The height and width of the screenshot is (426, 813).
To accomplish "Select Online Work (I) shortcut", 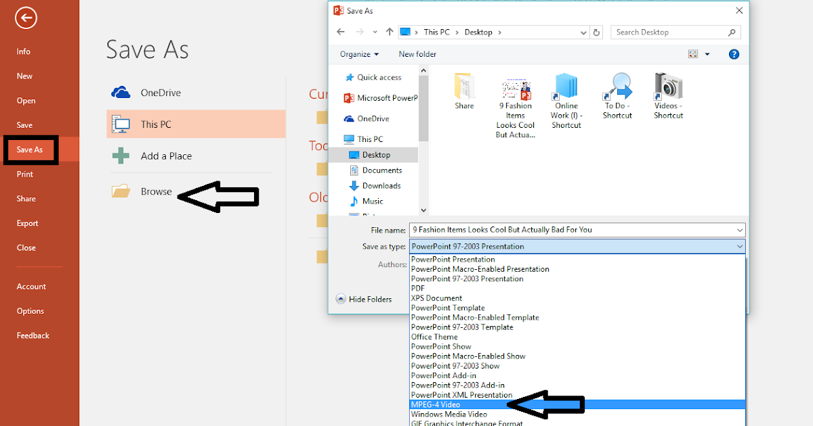I will pyautogui.click(x=566, y=100).
